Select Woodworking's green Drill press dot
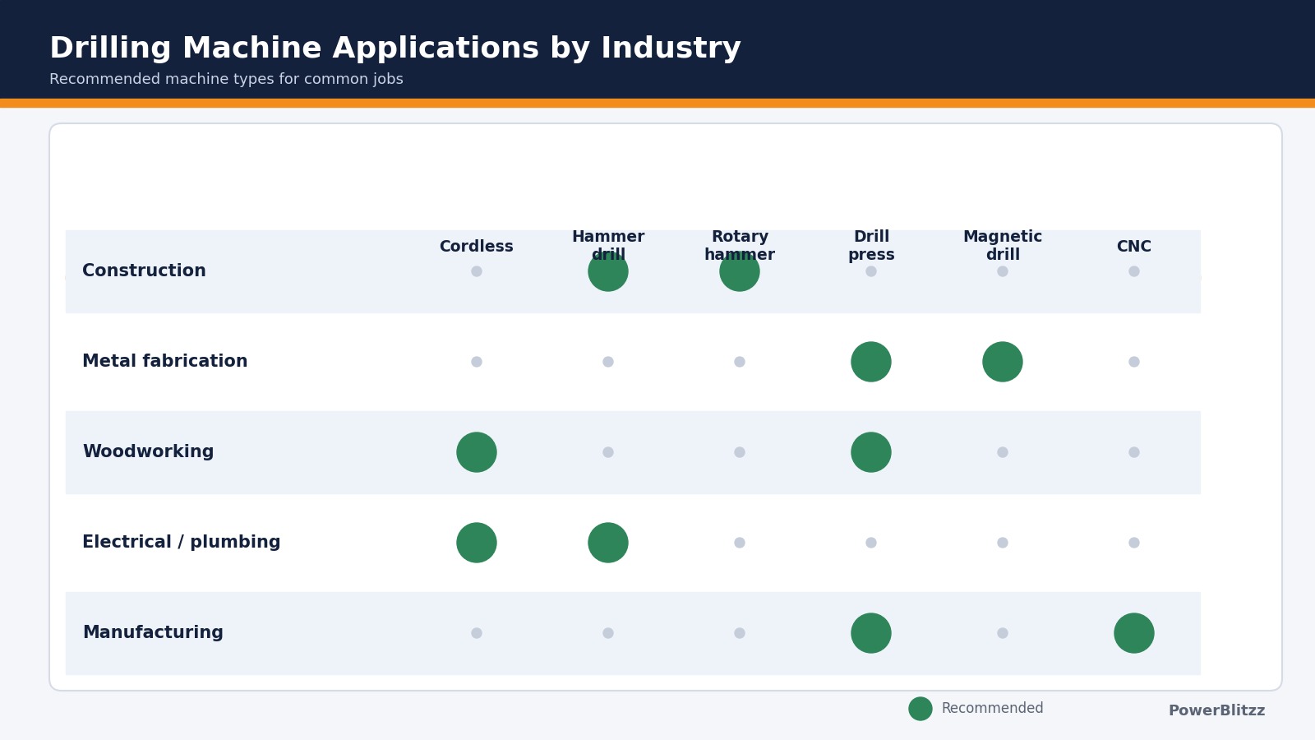The width and height of the screenshot is (1315, 740). [x=871, y=452]
